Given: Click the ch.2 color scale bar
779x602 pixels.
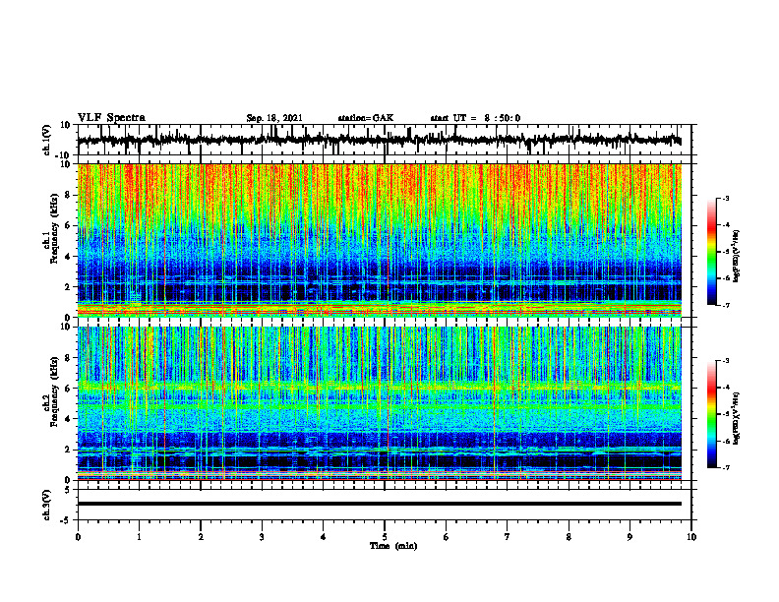Looking at the screenshot, I should [x=712, y=414].
